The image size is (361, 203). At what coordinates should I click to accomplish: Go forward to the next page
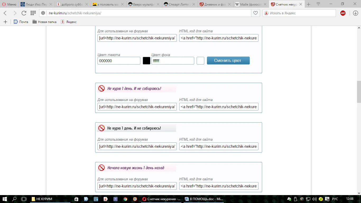tap(15, 13)
